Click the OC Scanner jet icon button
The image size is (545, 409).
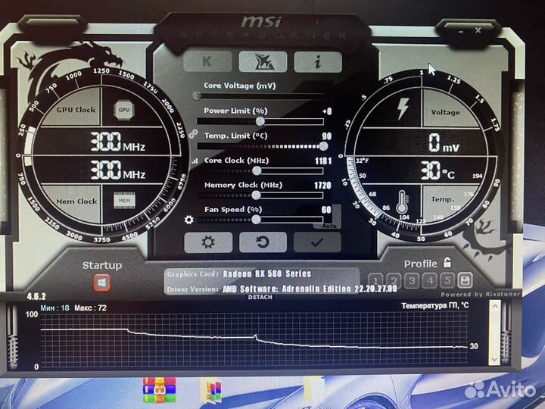click(x=263, y=61)
